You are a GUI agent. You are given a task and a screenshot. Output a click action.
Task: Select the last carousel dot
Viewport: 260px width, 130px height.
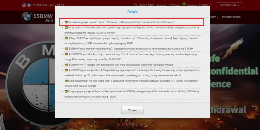pos(146,124)
